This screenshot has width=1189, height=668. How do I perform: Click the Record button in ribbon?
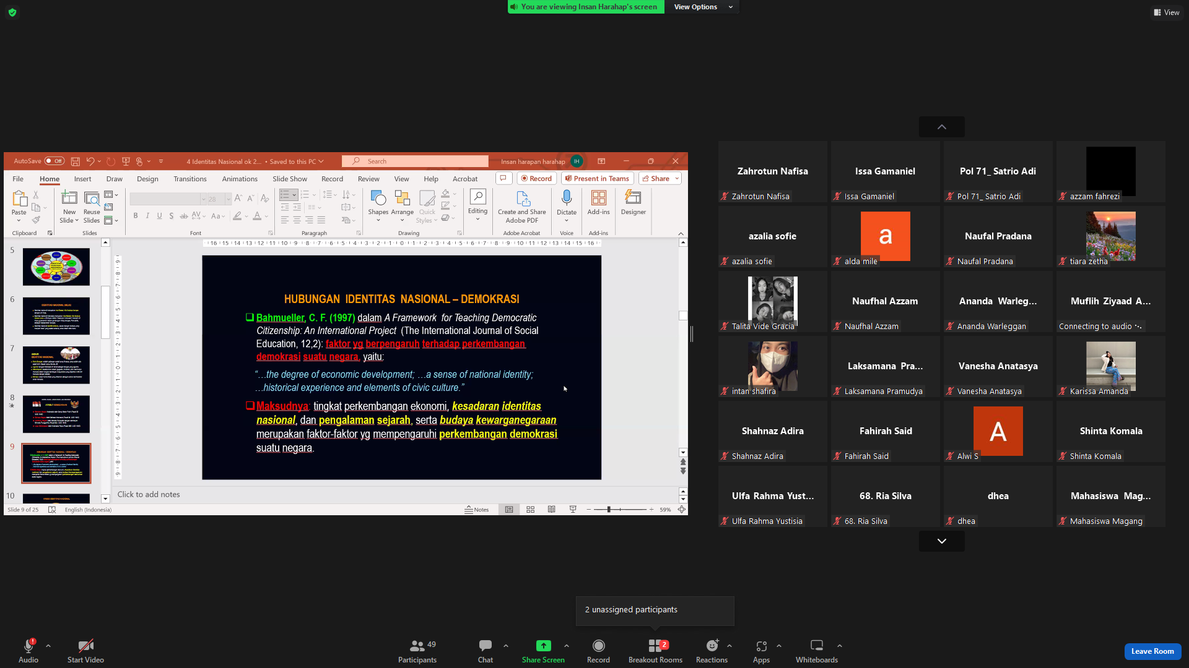(536, 179)
